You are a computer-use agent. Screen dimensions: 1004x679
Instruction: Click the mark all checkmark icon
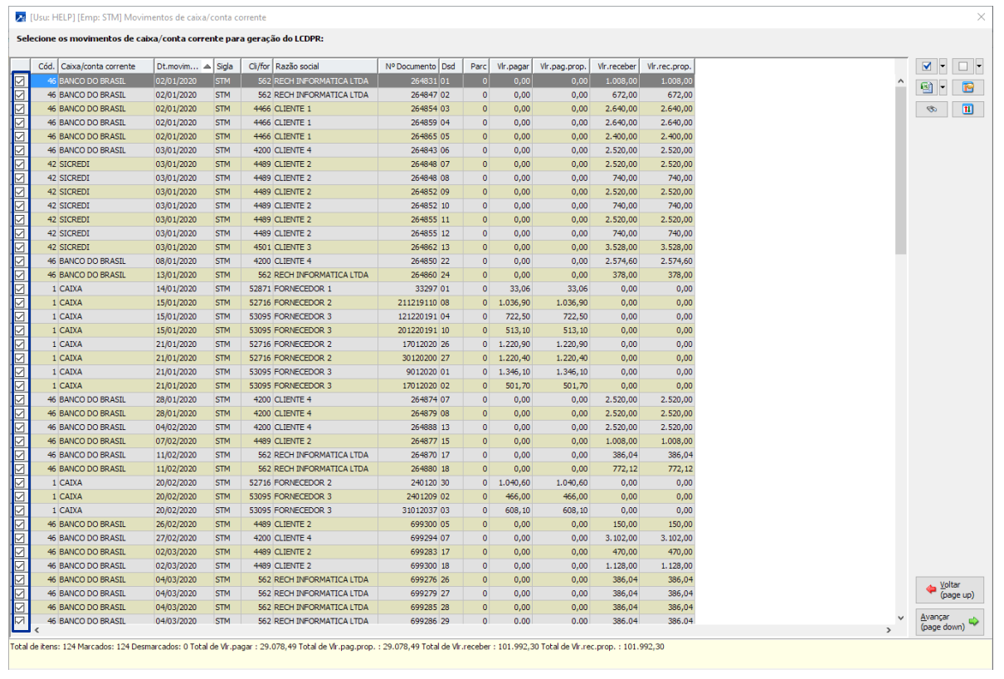[x=926, y=66]
